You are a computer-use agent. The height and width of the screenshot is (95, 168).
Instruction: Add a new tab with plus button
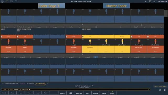click(47, 84)
